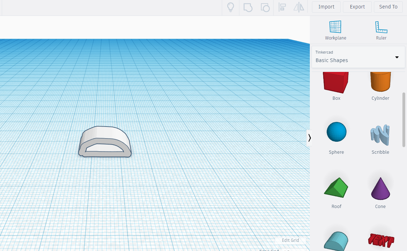Pick the red Text shape
407x251 pixels.
[381, 240]
